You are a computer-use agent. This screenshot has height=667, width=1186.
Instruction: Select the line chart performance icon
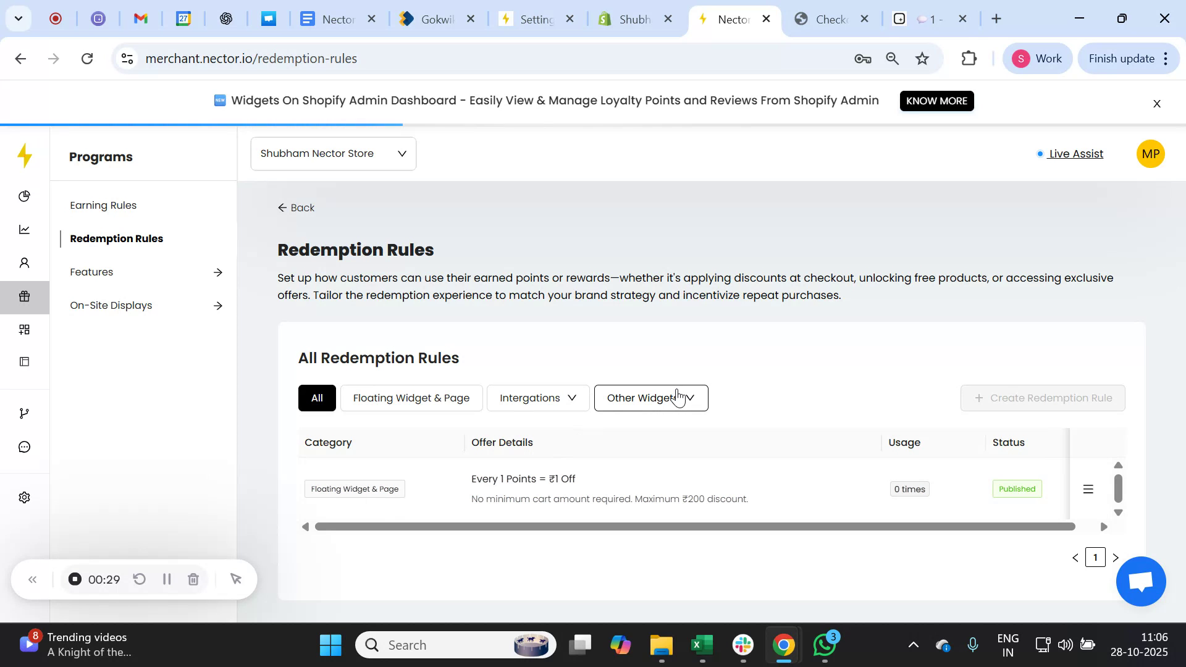(x=24, y=229)
